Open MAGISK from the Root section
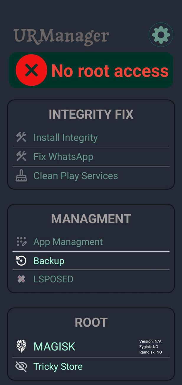Viewport: 182px width, 385px height. click(54, 346)
